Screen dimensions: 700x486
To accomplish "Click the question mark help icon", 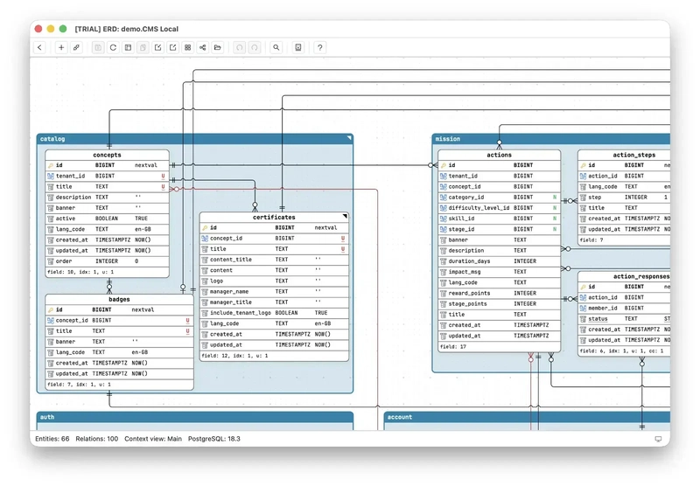I will pos(320,47).
